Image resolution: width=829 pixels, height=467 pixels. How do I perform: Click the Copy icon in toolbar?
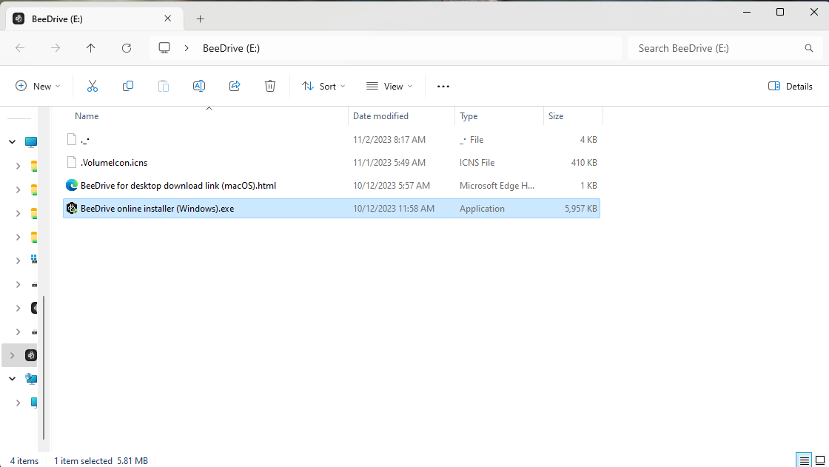128,87
